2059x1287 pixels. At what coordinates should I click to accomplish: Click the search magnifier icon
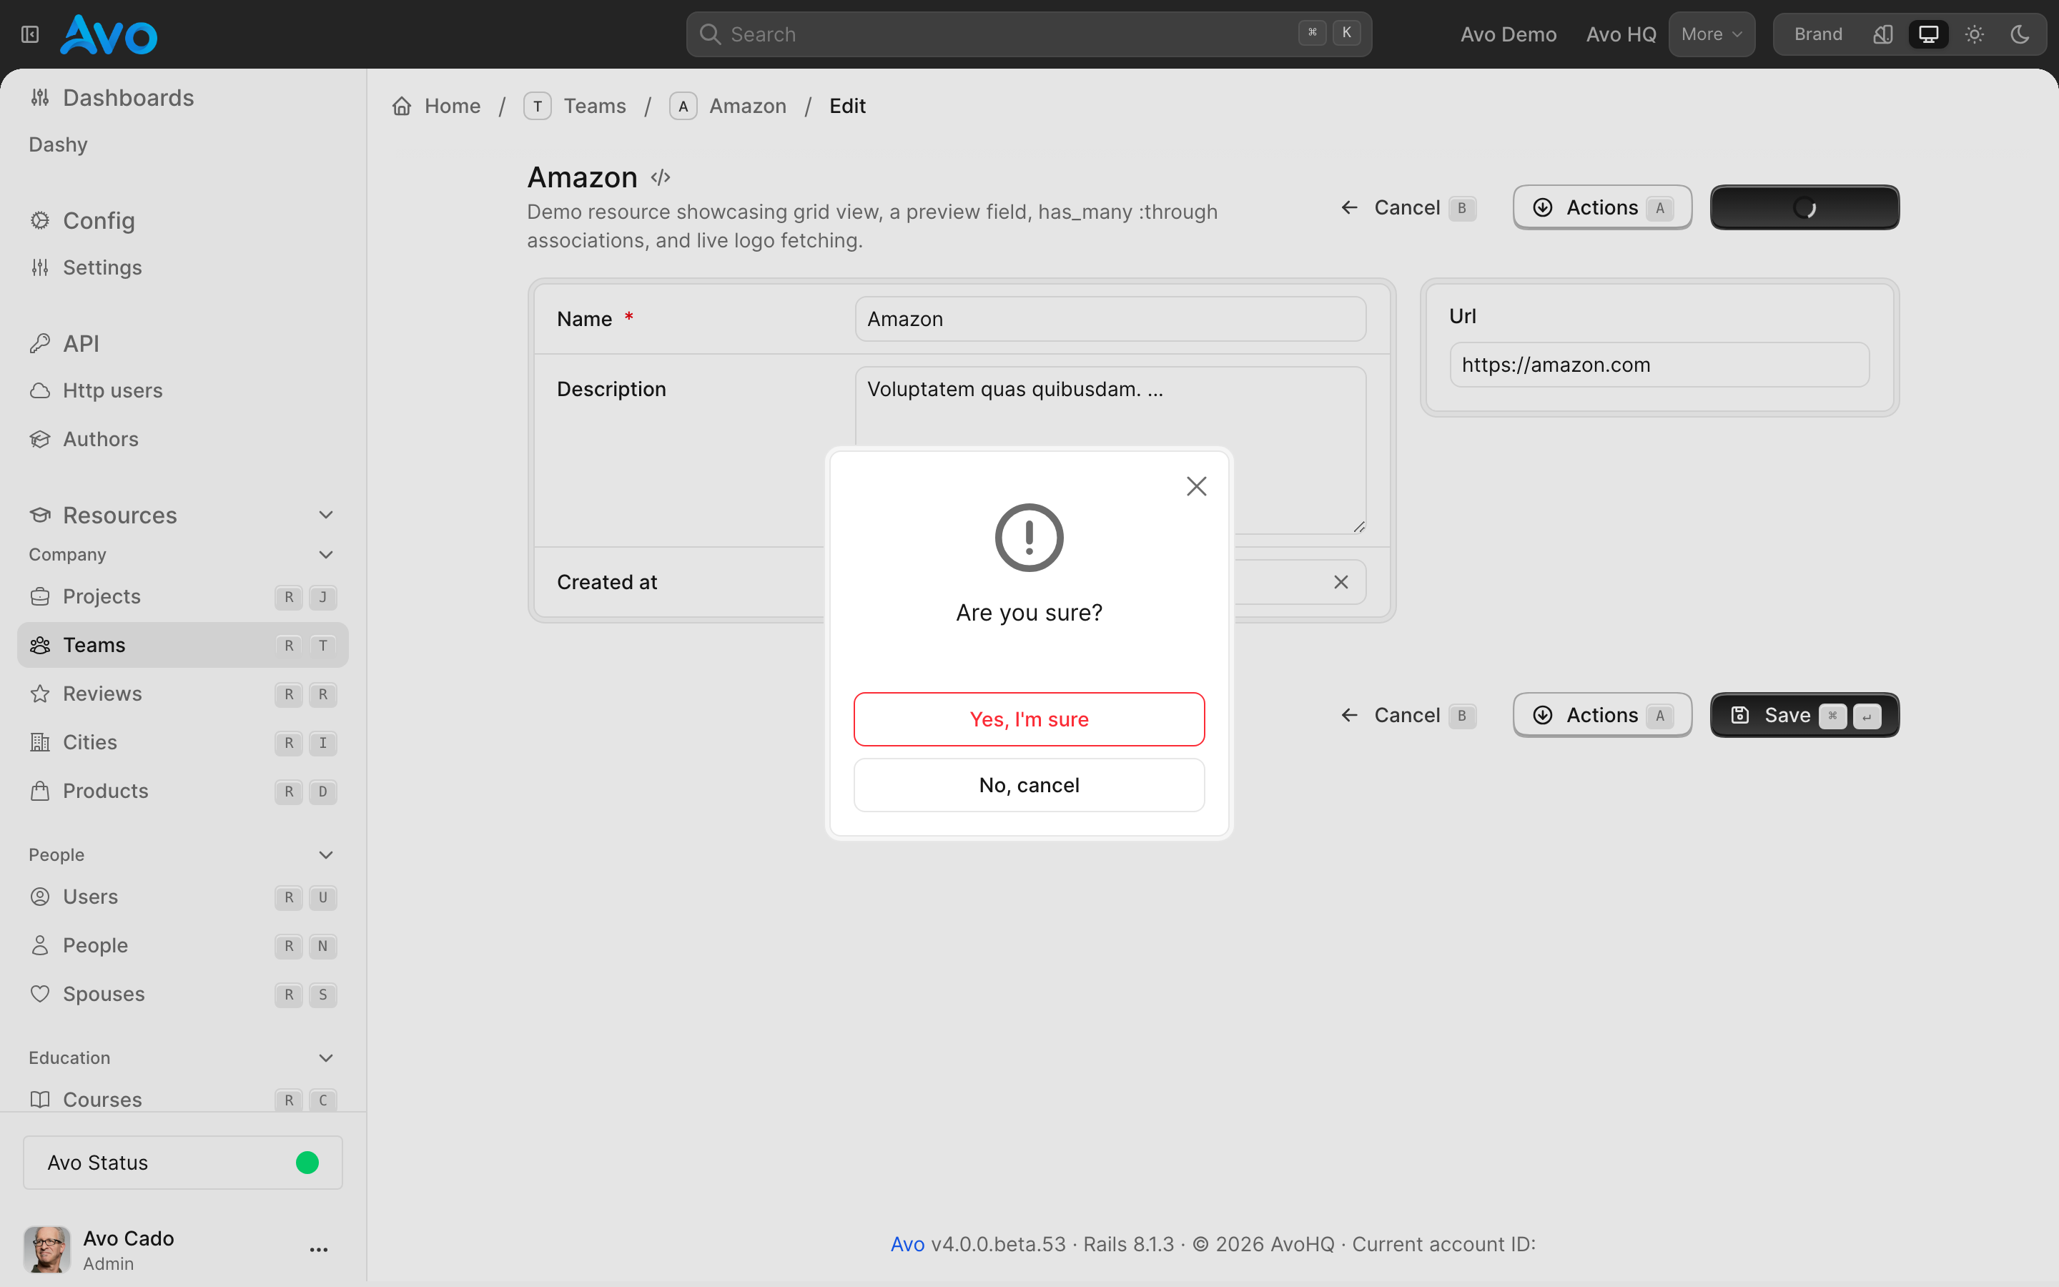point(710,34)
